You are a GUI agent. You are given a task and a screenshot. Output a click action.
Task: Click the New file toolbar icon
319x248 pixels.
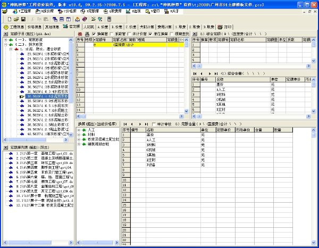(x=10, y=19)
